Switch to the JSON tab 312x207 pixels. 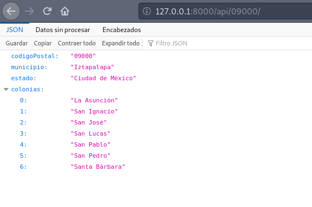point(14,30)
